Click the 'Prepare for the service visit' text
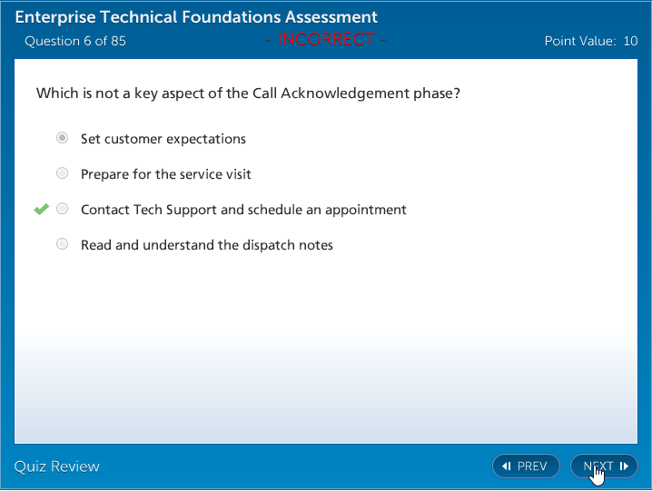Viewport: 652px width, 491px height. [x=166, y=174]
